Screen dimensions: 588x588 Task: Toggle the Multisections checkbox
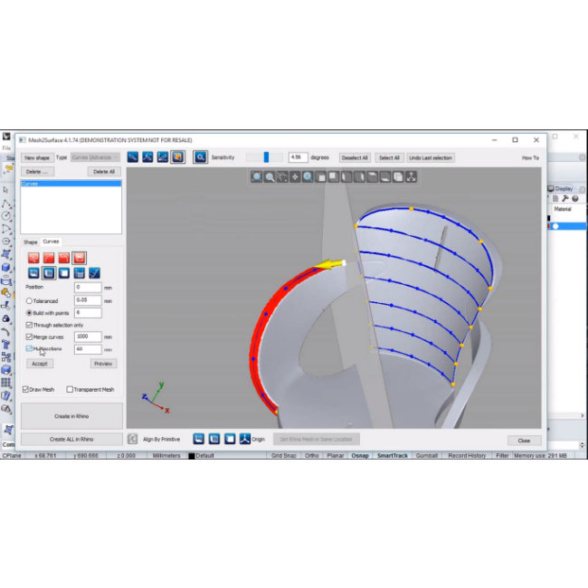coord(29,348)
